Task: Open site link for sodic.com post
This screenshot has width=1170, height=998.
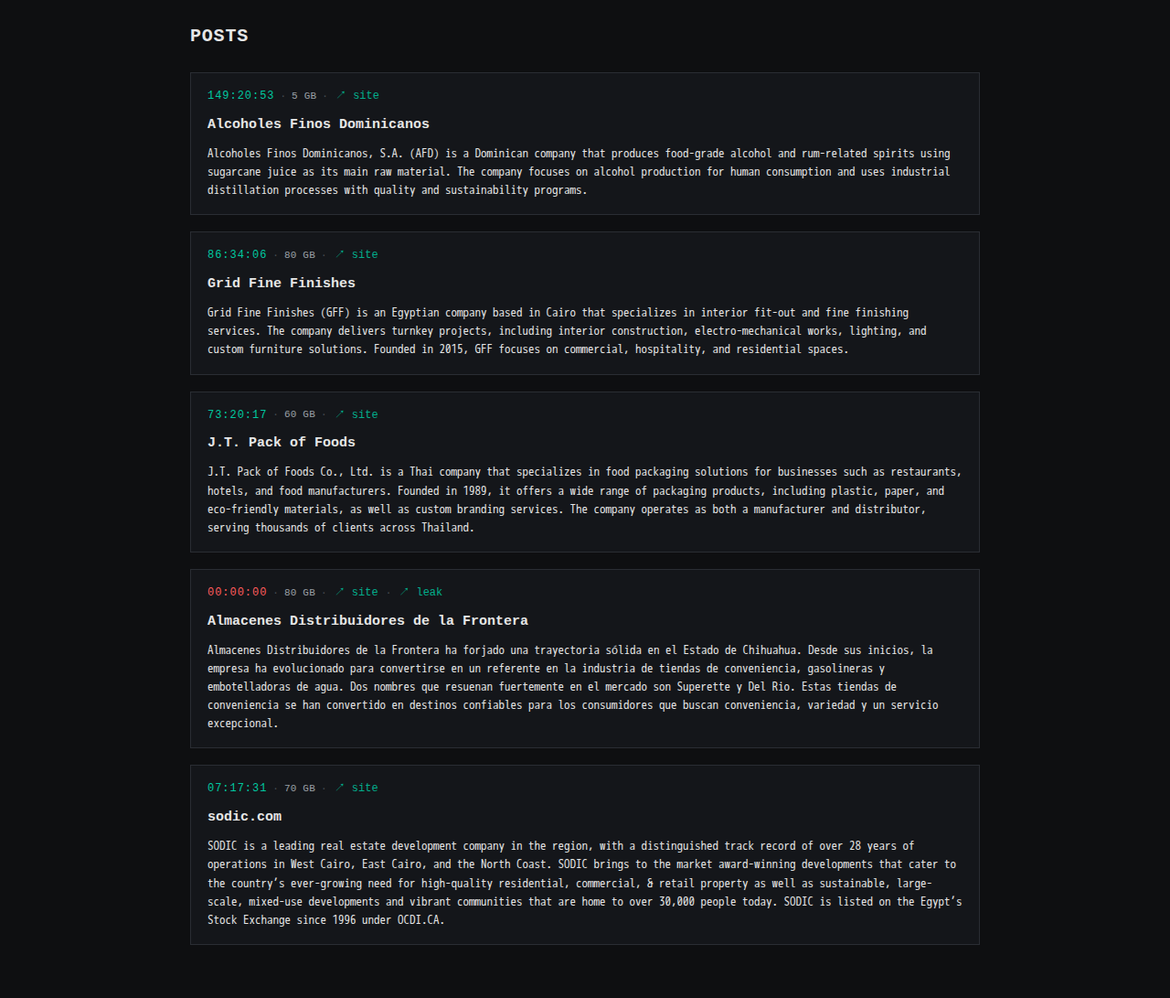Action: pos(365,788)
